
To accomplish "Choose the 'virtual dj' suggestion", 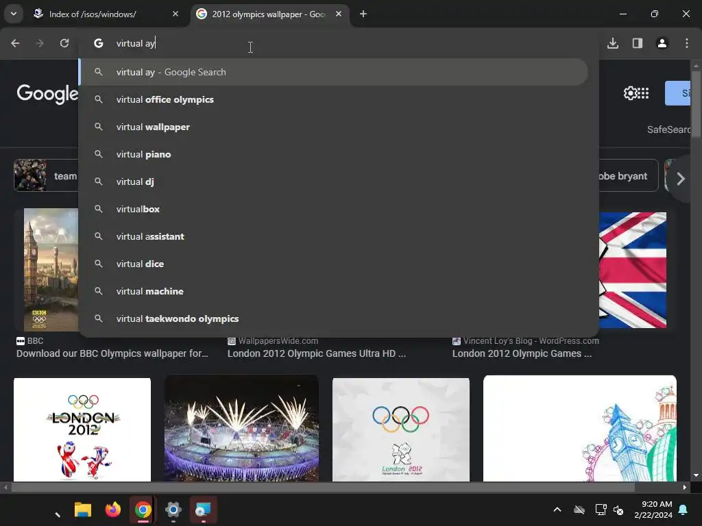I will (x=334, y=181).
